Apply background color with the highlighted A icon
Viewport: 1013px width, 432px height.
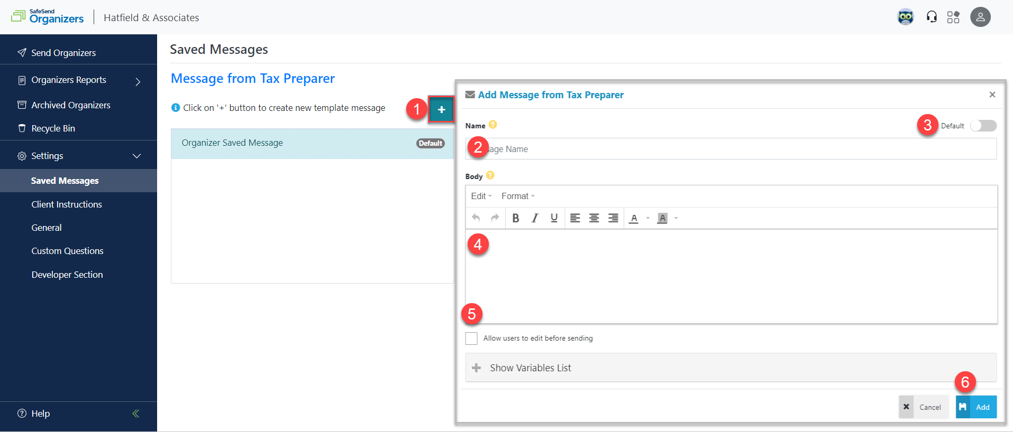coord(662,218)
